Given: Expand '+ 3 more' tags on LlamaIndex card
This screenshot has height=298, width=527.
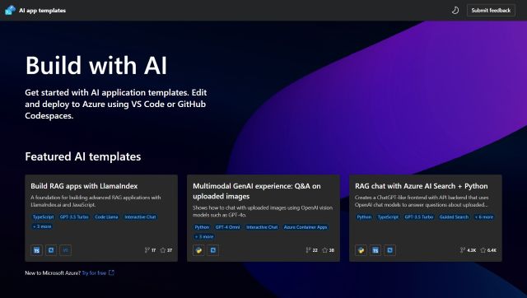Looking at the screenshot, I should coord(42,226).
